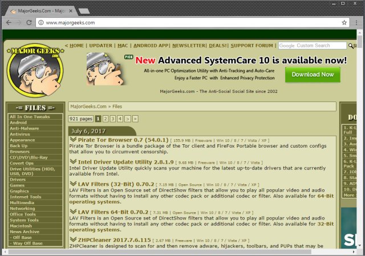
Task: Expand LAV Filters 64-Bit chevron
Action: click(74, 212)
